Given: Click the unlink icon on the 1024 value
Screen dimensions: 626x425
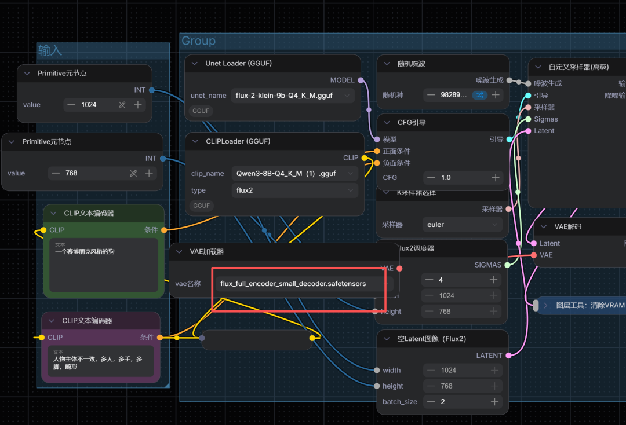Looking at the screenshot, I should pos(122,105).
